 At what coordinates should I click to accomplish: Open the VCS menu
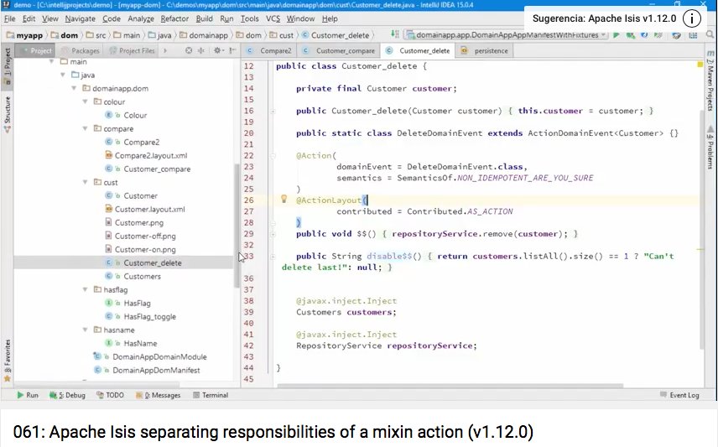point(273,18)
